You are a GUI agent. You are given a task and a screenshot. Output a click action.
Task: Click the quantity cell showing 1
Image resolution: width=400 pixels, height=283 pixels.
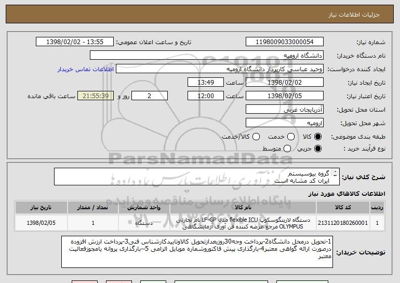(93, 223)
